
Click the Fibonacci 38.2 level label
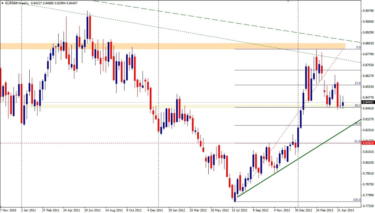[358, 105]
